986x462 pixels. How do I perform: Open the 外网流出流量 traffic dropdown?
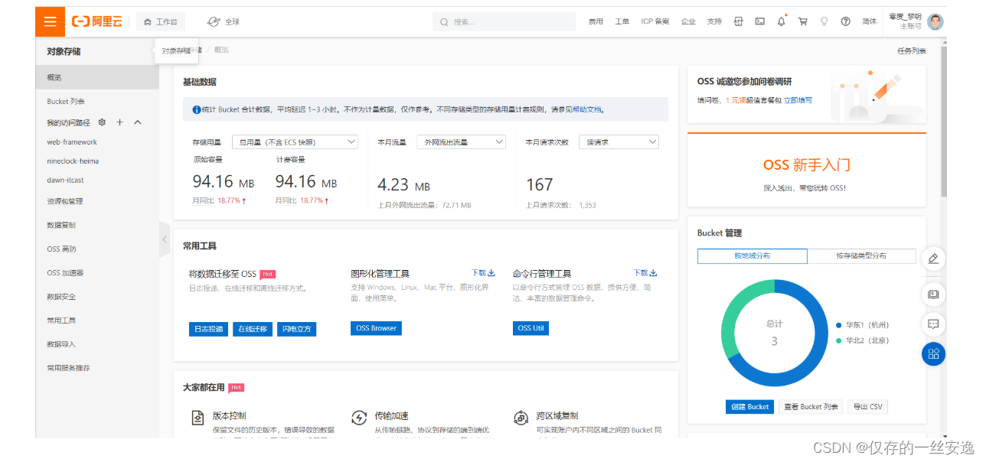point(461,142)
